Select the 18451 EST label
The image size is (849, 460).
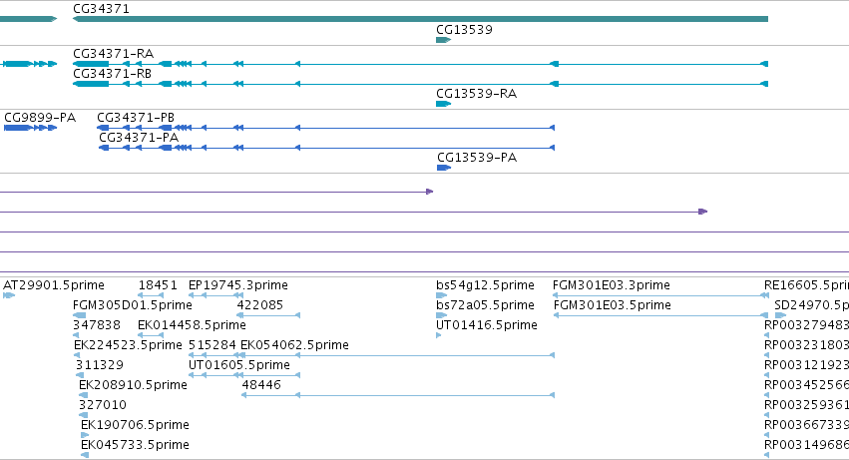(x=158, y=285)
